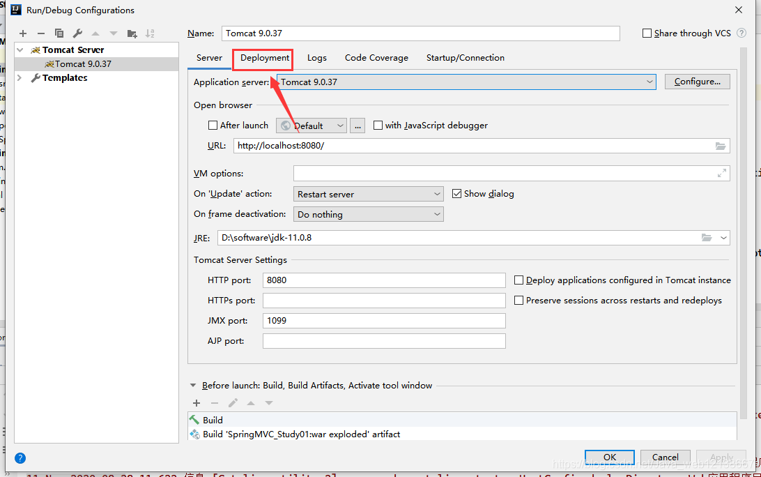761x477 pixels.
Task: Add new configuration with plus icon
Action: [x=23, y=33]
